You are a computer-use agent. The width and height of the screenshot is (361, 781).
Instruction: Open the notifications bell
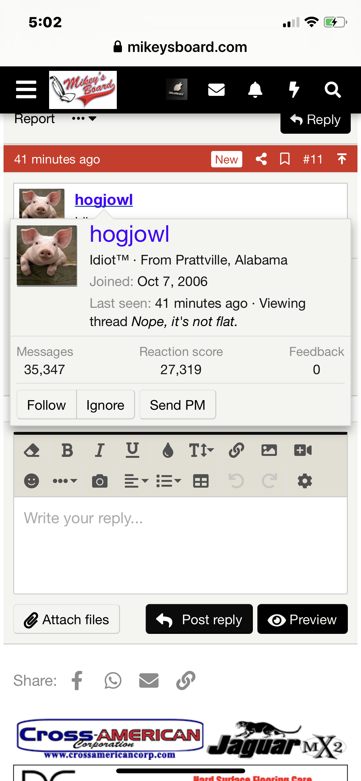[255, 90]
